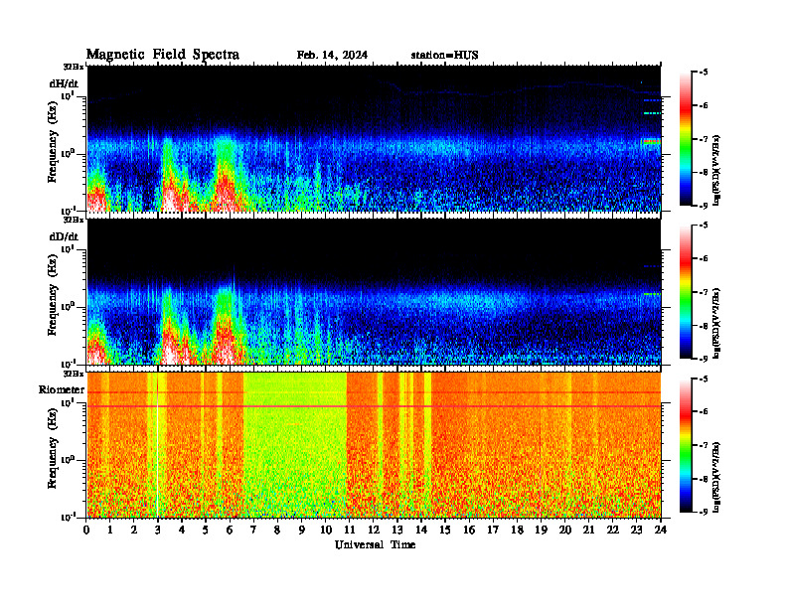Click the "-7" tick on dD/dt color scale
Viewport: 787px width, 608px height.
[704, 292]
